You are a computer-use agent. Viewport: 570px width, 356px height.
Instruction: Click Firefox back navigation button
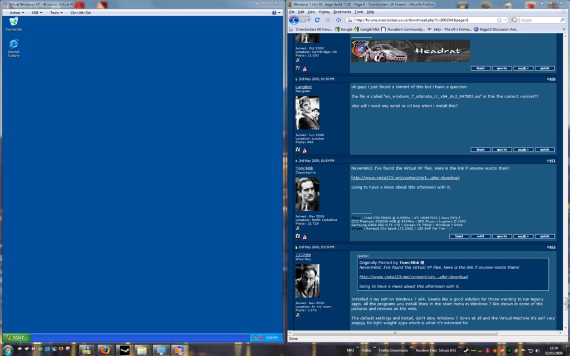point(294,20)
